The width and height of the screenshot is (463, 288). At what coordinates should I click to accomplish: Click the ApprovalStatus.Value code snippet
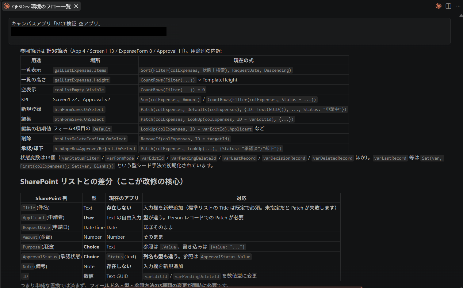coord(226,257)
